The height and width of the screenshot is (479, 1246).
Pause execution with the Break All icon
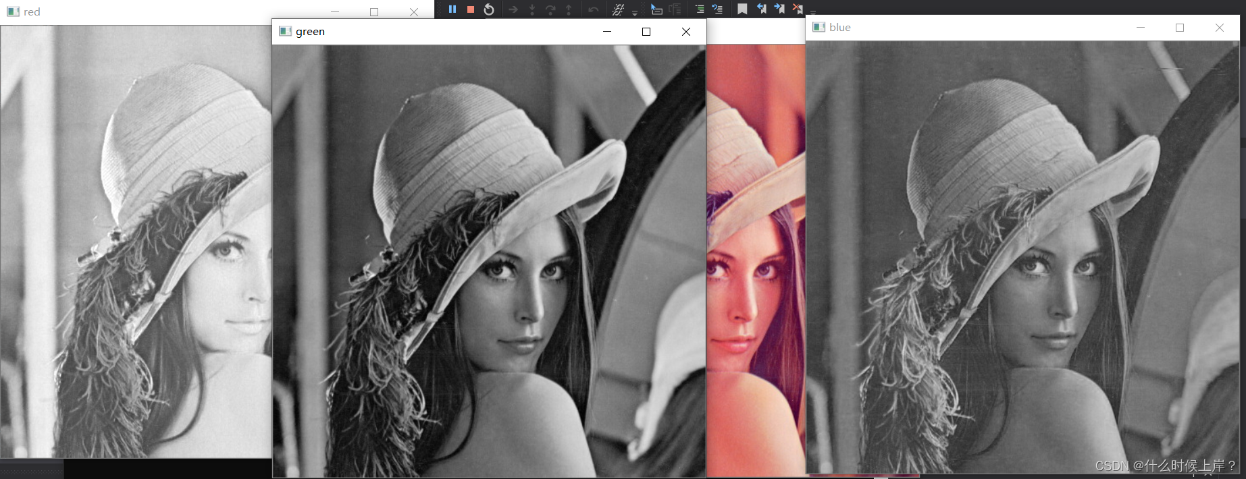point(452,9)
